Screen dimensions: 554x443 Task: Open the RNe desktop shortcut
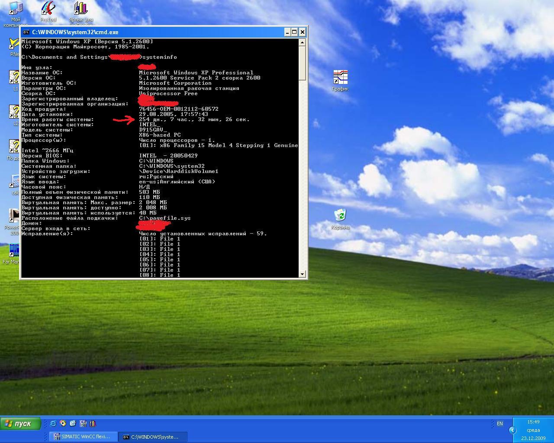pos(14,43)
